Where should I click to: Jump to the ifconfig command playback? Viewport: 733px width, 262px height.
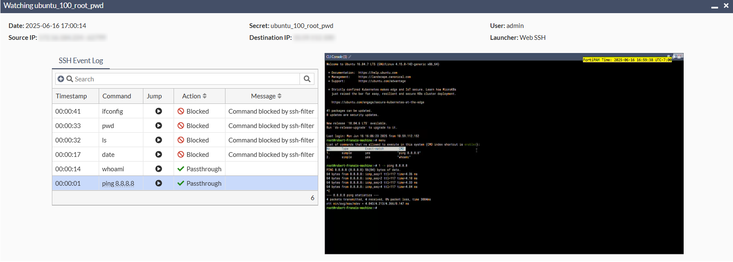[158, 111]
